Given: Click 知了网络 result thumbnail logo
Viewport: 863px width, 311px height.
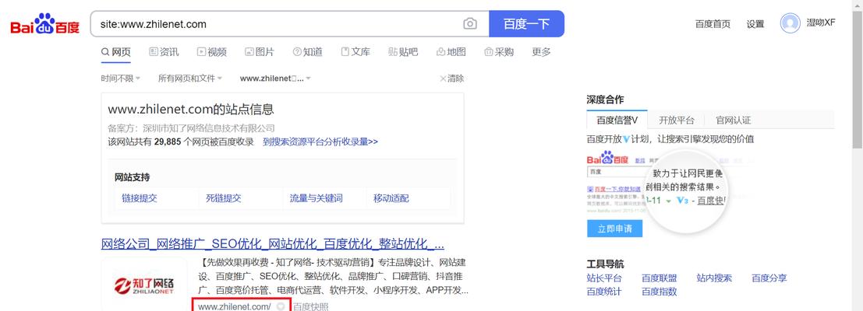Looking at the screenshot, I should pos(144,285).
